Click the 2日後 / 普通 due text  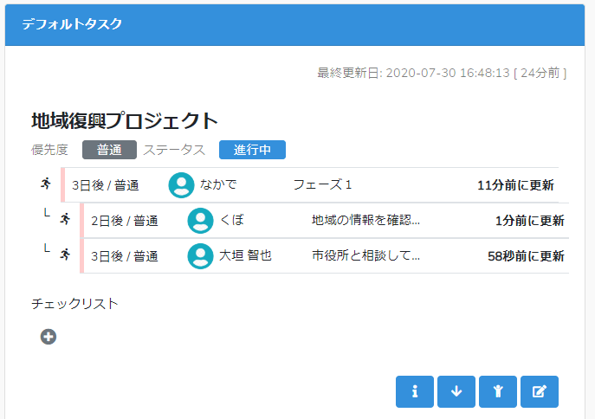pyautogui.click(x=125, y=221)
